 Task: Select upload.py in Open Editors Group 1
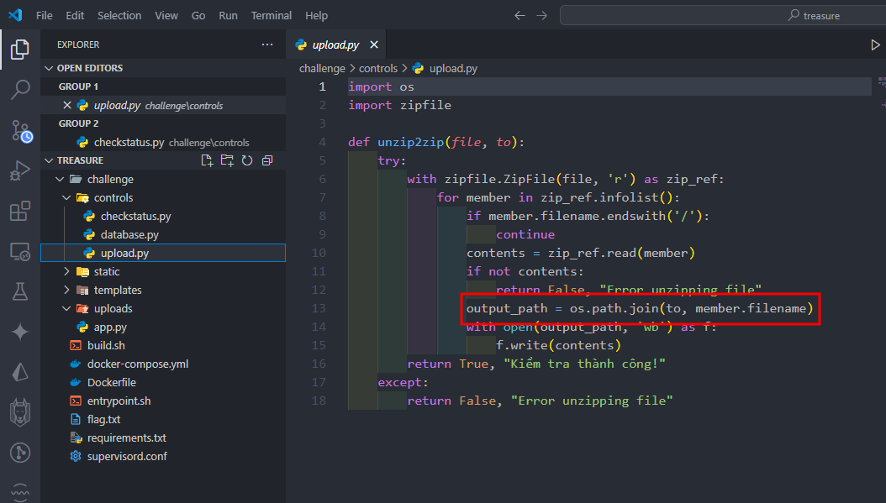(x=163, y=105)
